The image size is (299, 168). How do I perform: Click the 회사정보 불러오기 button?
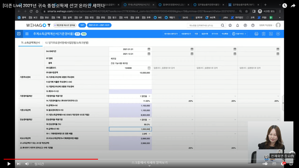point(171,34)
